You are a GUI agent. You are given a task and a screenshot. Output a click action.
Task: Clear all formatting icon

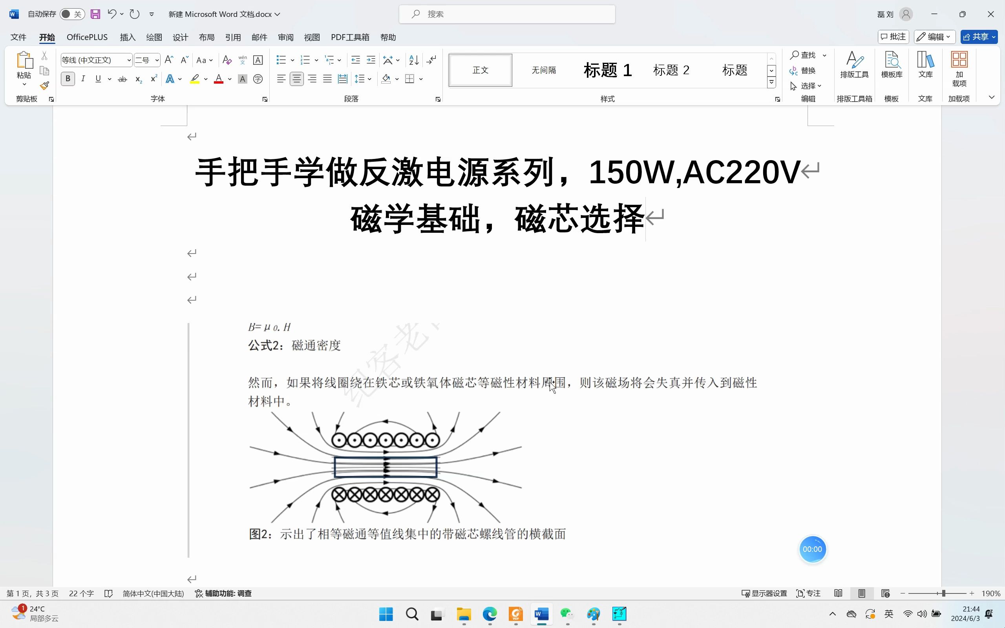[227, 60]
